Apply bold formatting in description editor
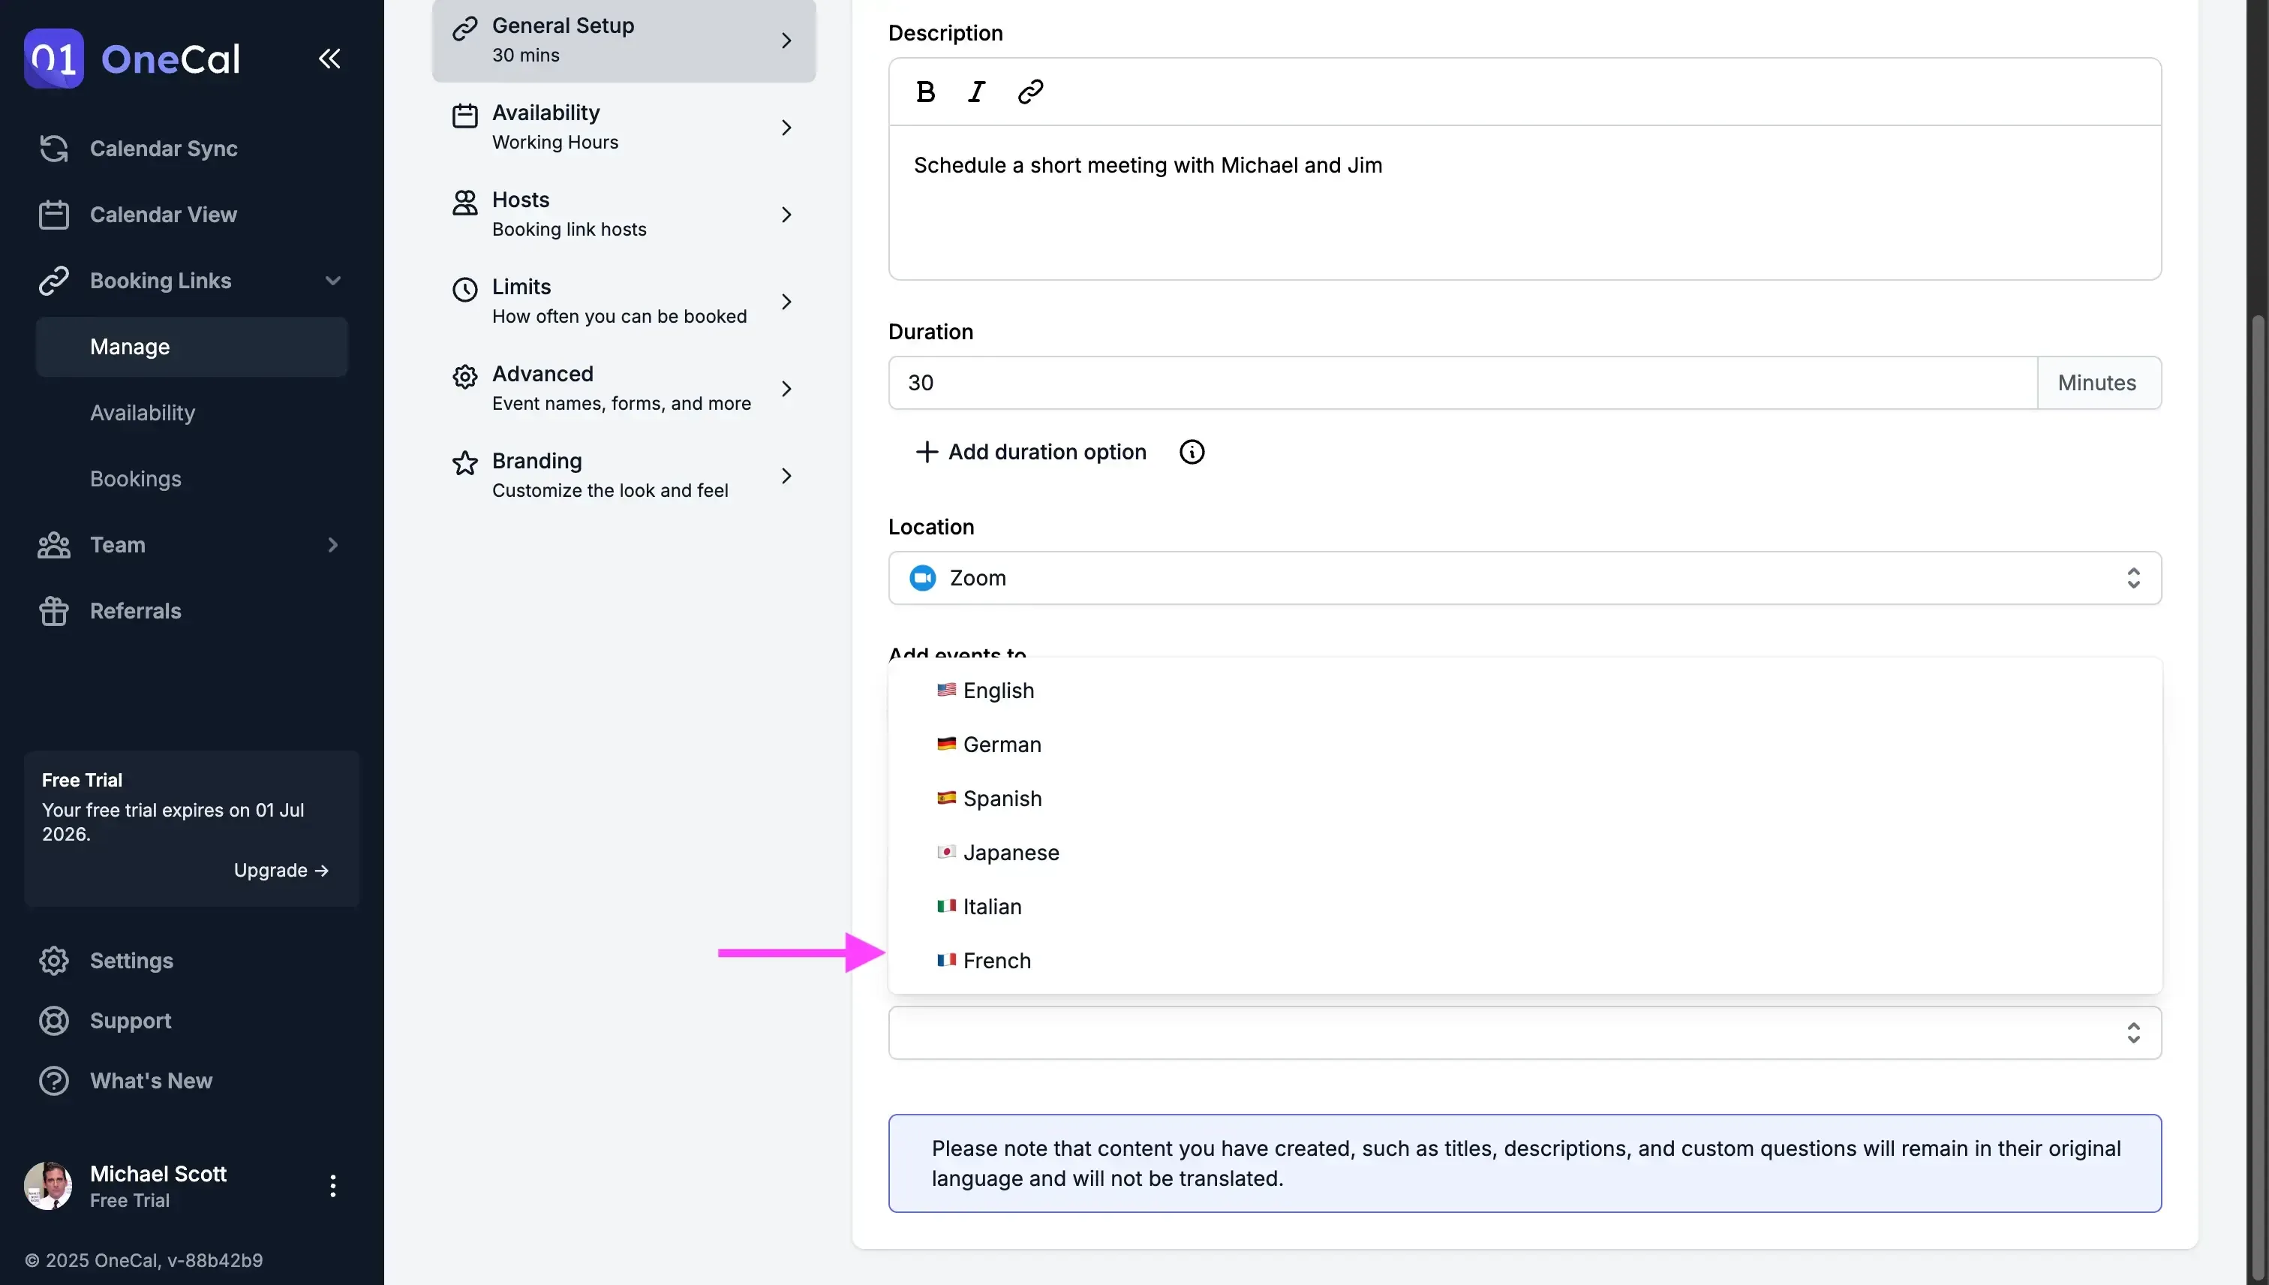Viewport: 2269px width, 1285px height. (925, 92)
